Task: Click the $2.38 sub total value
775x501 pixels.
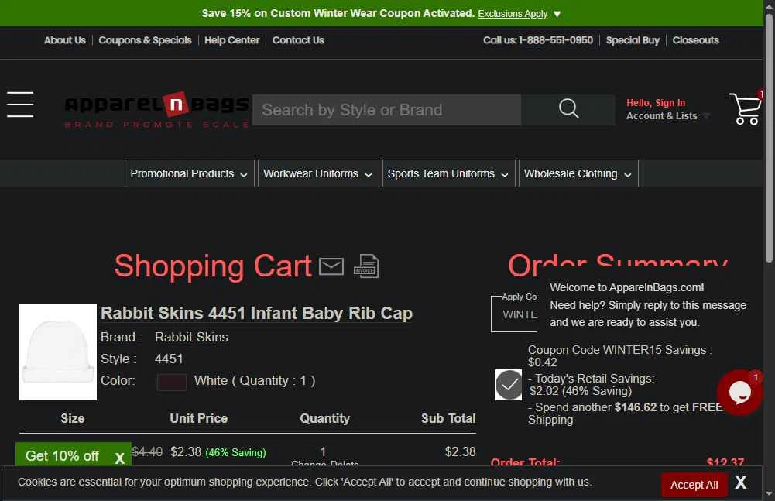Action: (x=460, y=451)
